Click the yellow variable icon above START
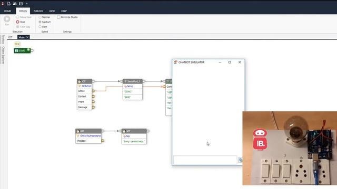 [x=17, y=44]
